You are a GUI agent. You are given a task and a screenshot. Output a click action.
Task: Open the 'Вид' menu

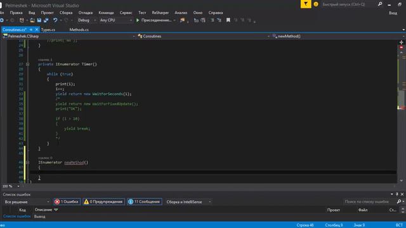32,13
